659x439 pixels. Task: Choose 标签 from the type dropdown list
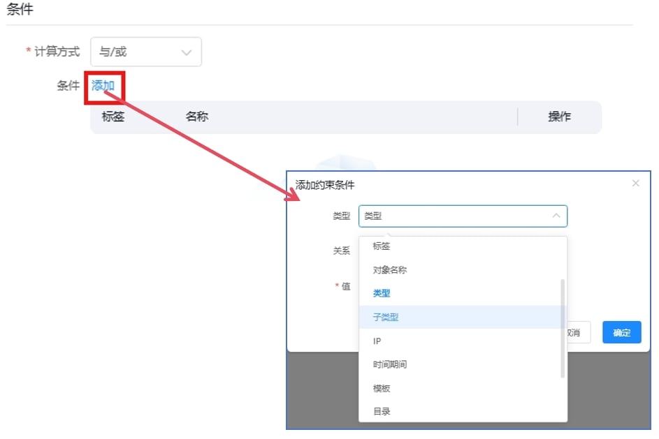pyautogui.click(x=463, y=246)
